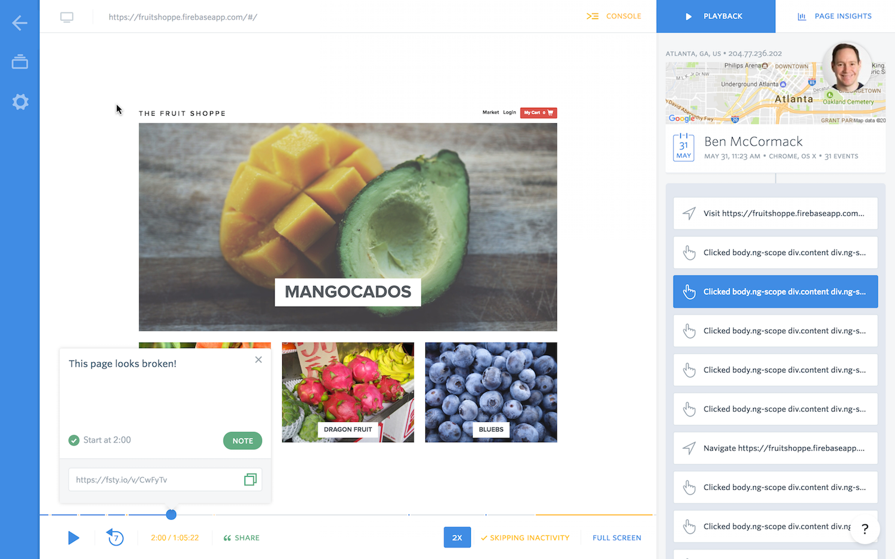This screenshot has width=895, height=559.
Task: Copy the fsty.io share link
Action: point(250,480)
